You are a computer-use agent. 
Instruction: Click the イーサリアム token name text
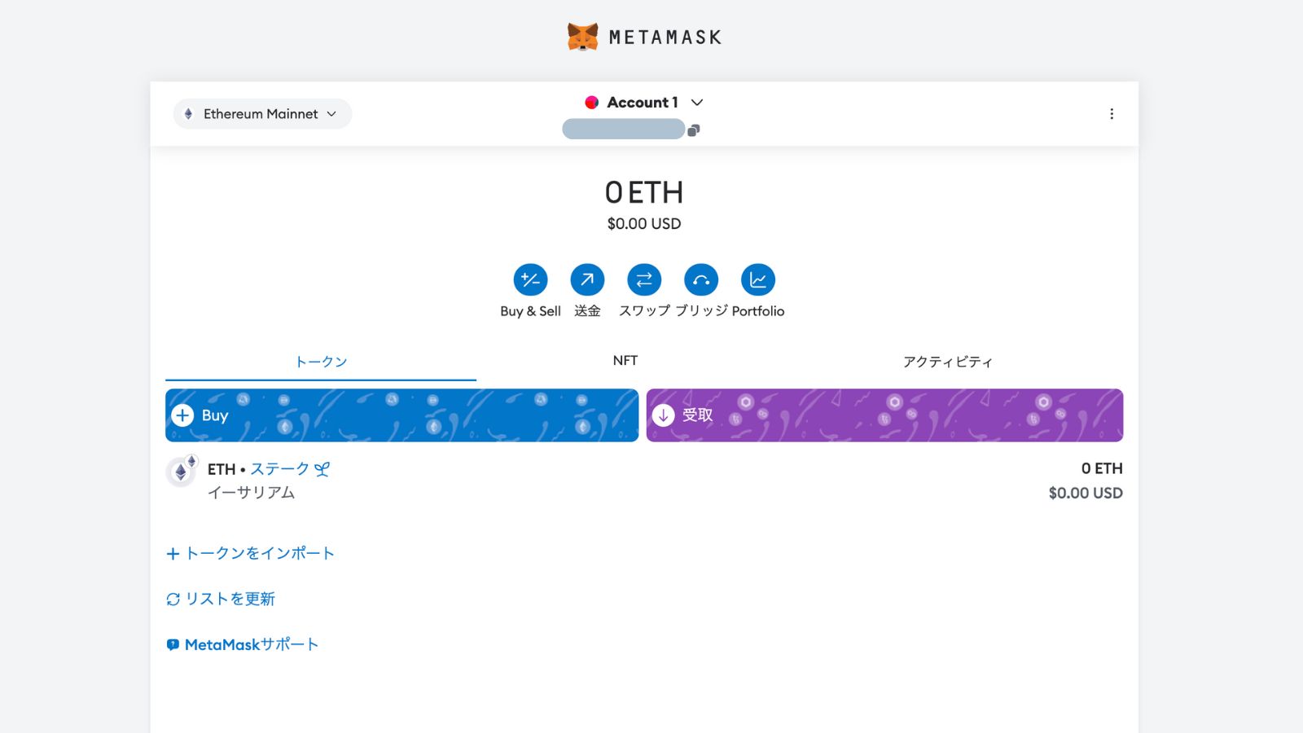tap(251, 493)
